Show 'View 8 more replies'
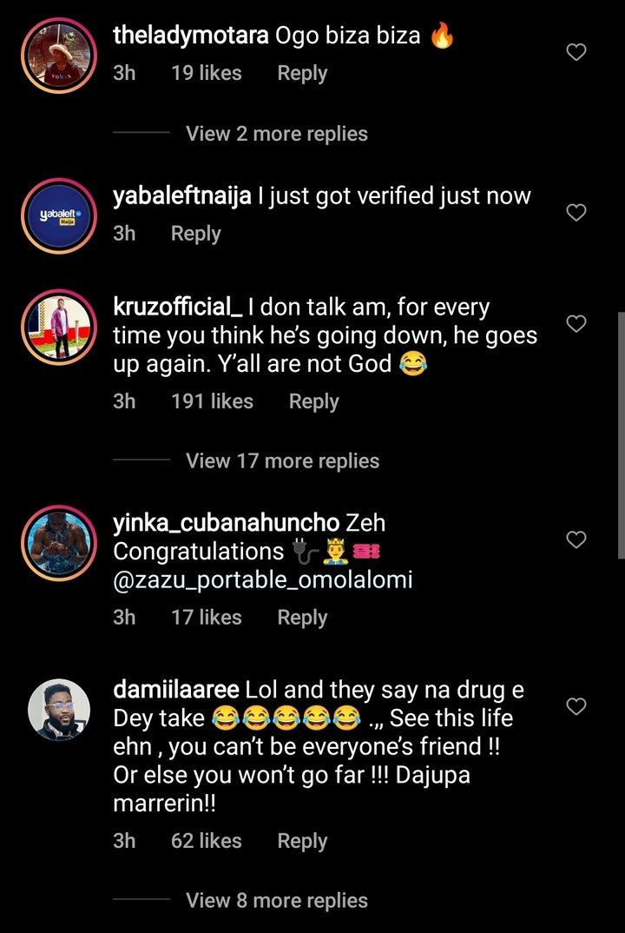This screenshot has height=933, width=625. tap(276, 900)
